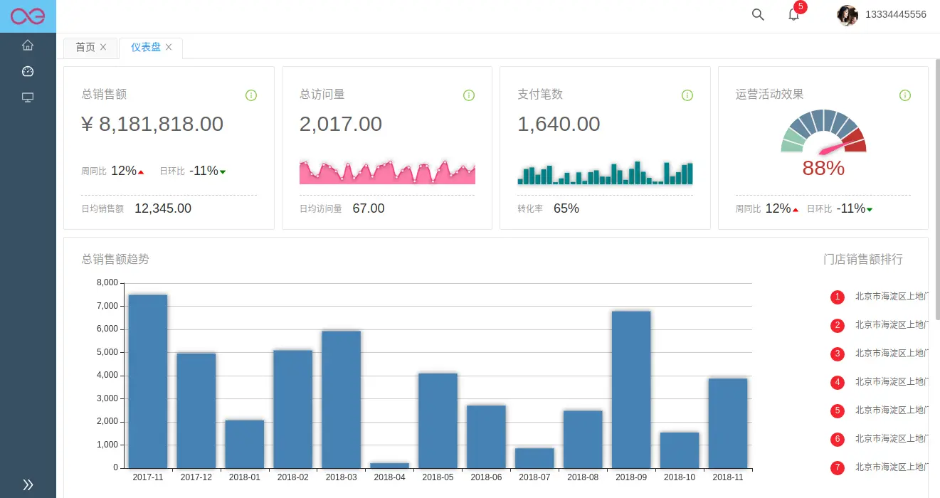The image size is (940, 498).
Task: Switch to the 仪表盘 tab
Action: [x=145, y=47]
